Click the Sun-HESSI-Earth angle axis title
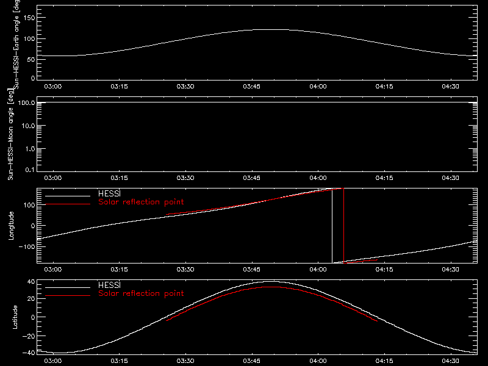 tap(16, 44)
